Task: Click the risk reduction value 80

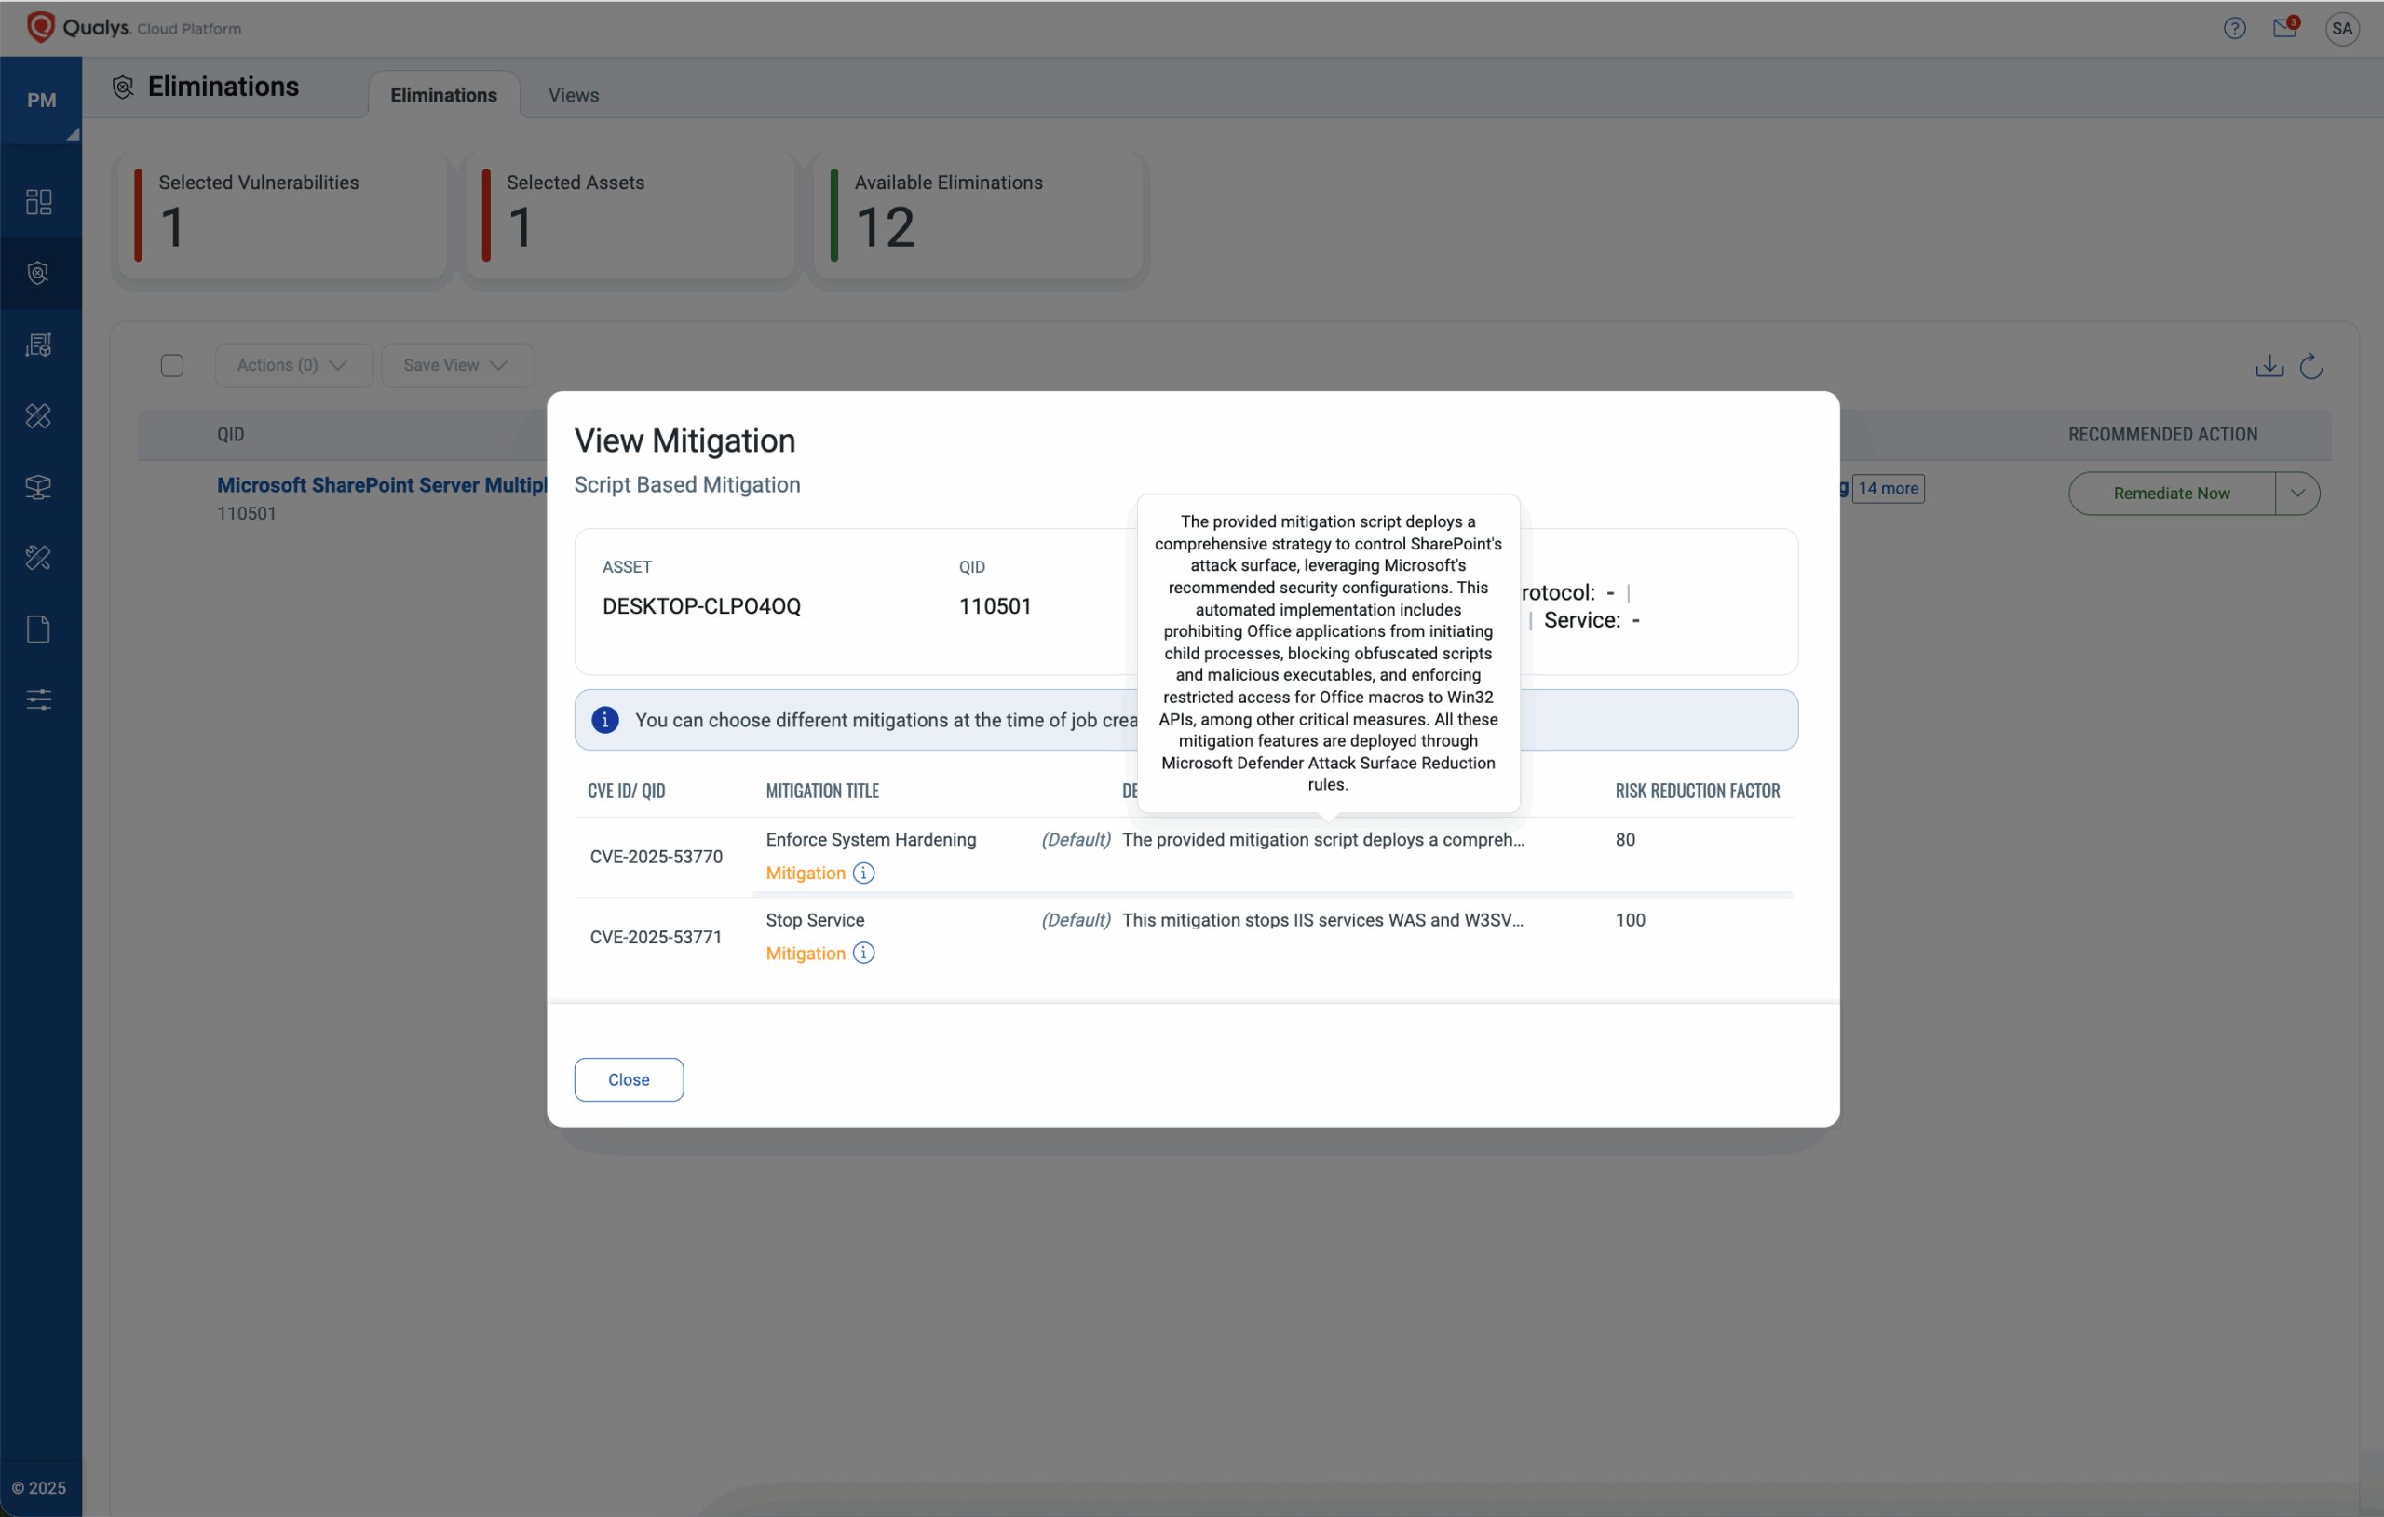Action: [1625, 840]
